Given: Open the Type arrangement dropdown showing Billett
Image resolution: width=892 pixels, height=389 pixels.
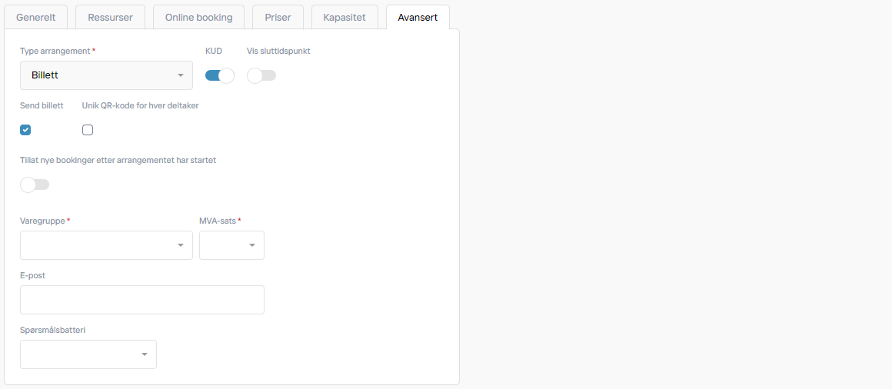Looking at the screenshot, I should click(x=106, y=75).
